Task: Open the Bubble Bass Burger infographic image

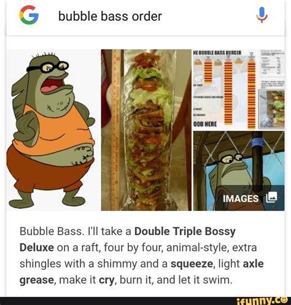Action: 239,90
